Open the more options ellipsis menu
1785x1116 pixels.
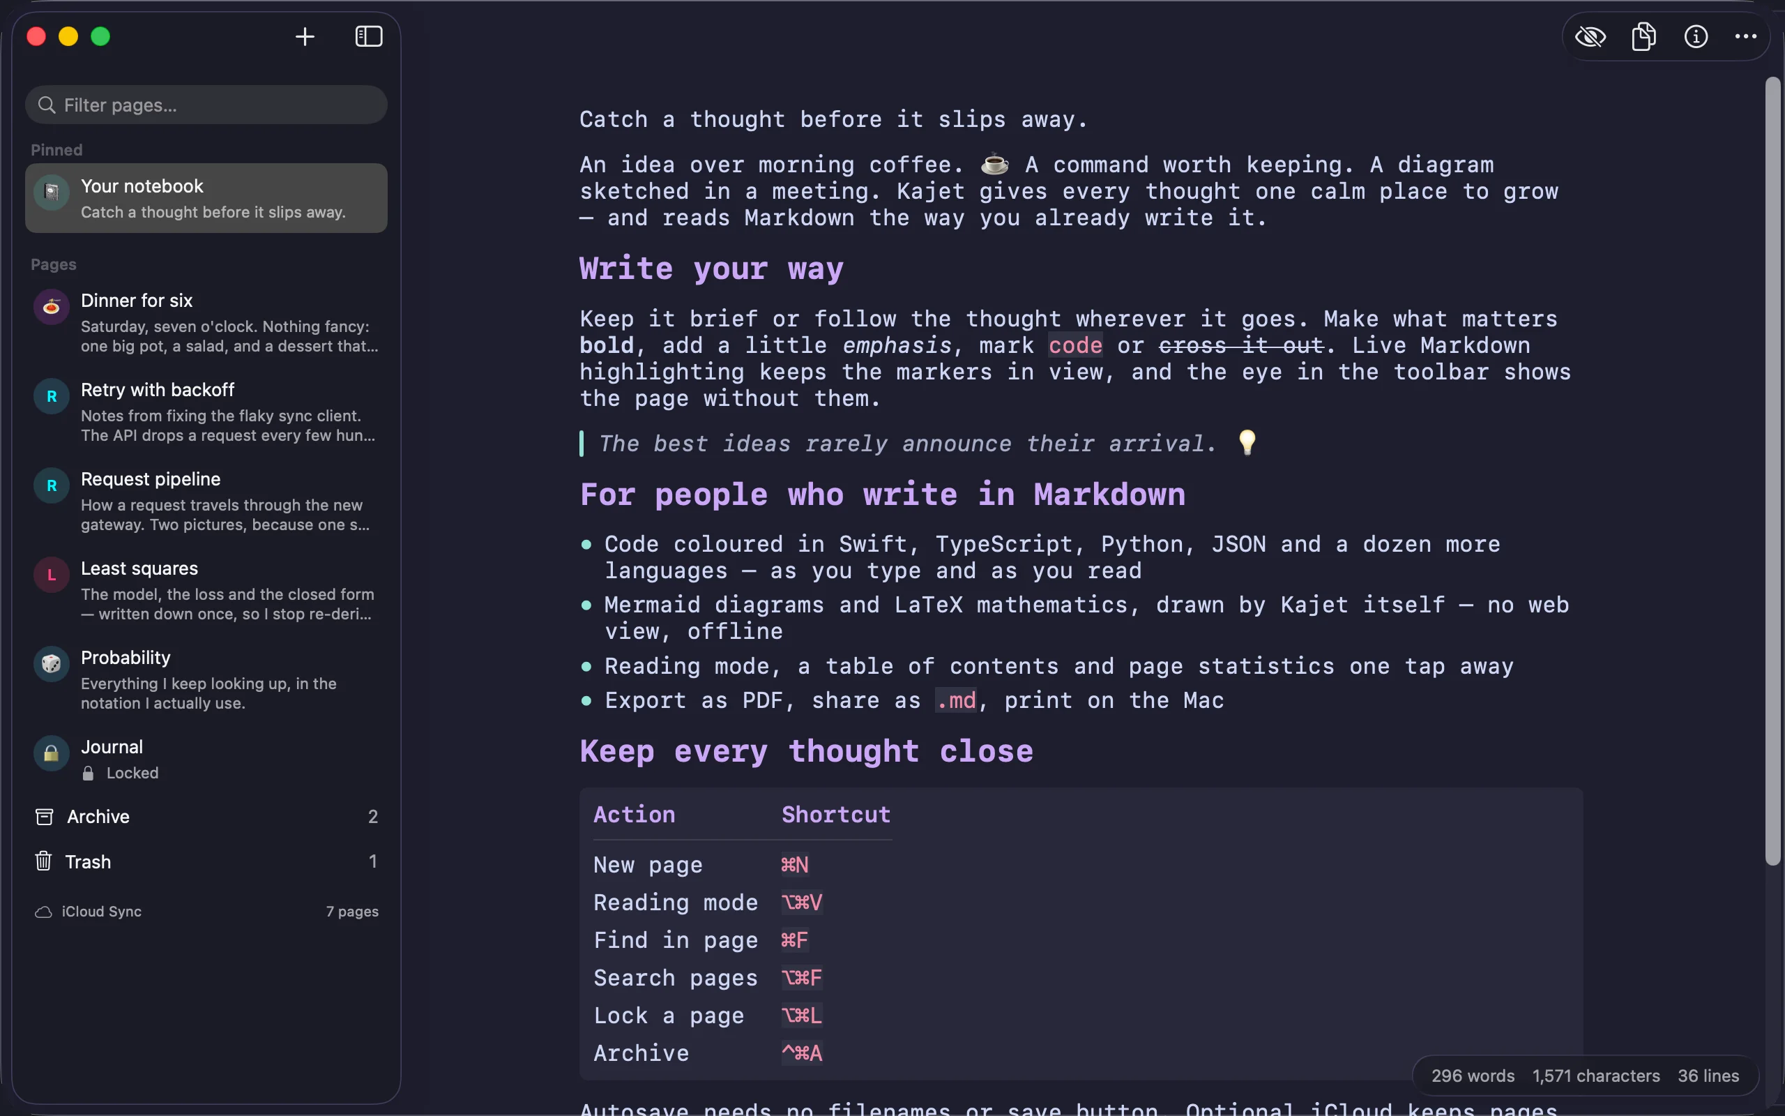click(1746, 36)
